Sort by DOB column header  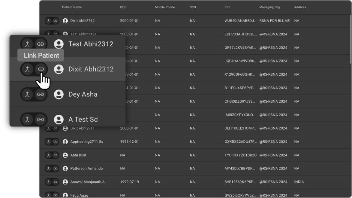tap(123, 7)
